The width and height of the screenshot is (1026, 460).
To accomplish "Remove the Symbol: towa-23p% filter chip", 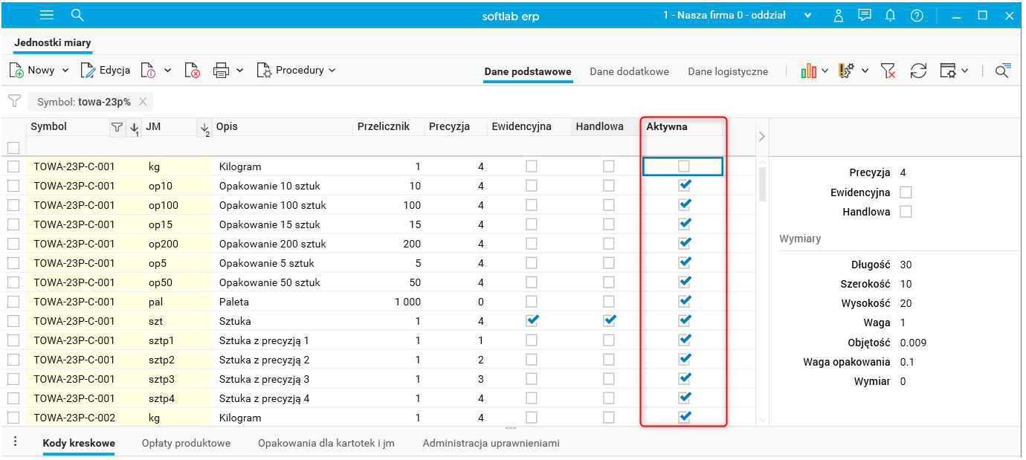I will (x=143, y=102).
